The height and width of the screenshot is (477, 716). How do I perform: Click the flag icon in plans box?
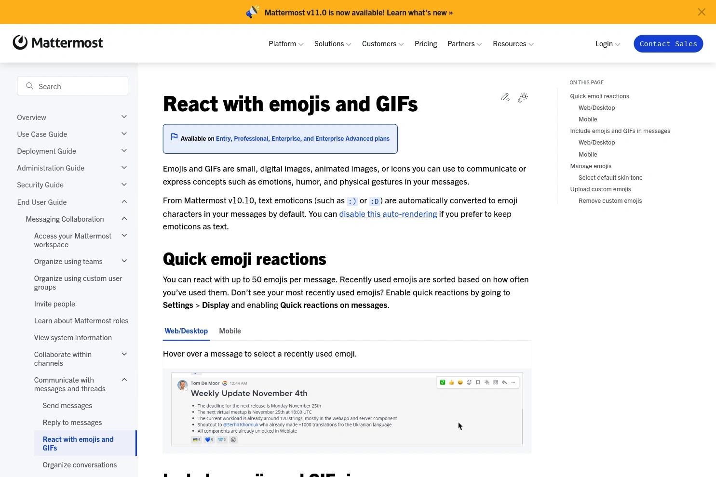175,137
